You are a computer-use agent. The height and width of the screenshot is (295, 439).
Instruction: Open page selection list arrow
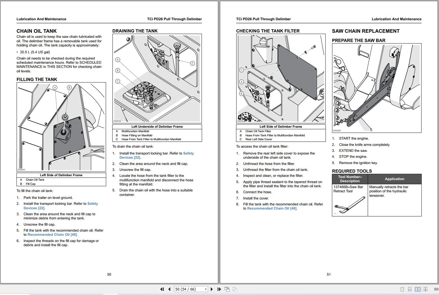tap(205, 289)
